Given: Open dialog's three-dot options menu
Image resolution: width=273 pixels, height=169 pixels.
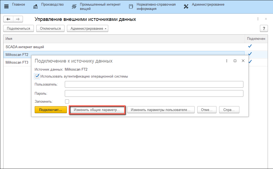Looking at the screenshot, I should pos(226,61).
